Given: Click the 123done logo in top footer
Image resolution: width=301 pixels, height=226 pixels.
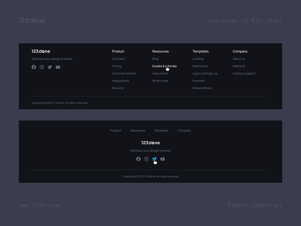Looking at the screenshot, I should pyautogui.click(x=41, y=51).
